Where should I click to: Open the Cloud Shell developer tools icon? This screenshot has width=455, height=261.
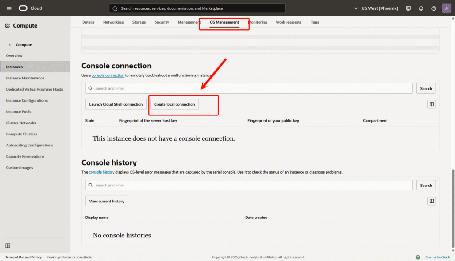coord(408,8)
